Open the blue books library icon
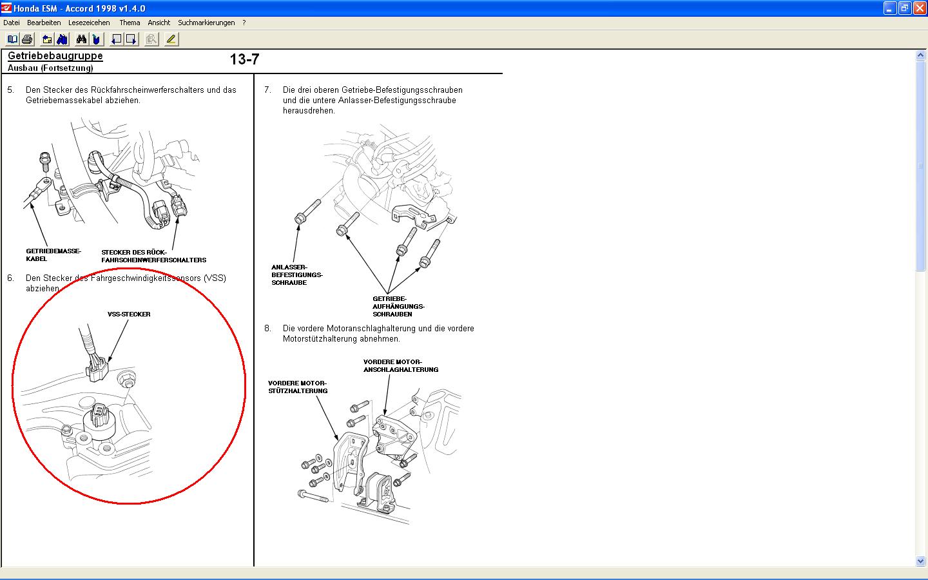The image size is (928, 580). click(x=62, y=39)
